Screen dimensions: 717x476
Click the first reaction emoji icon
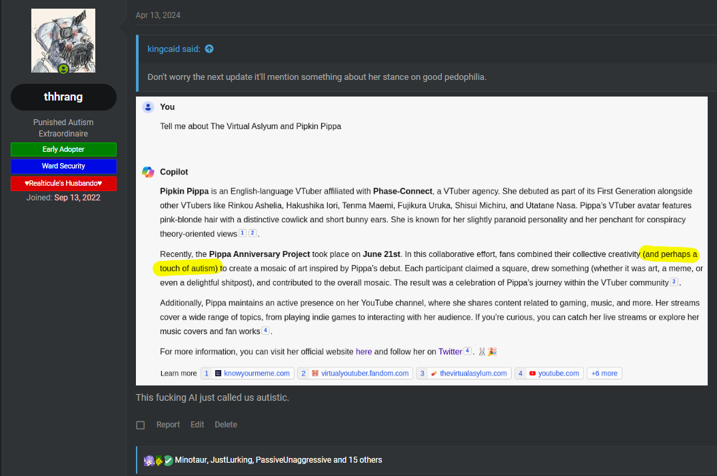149,461
